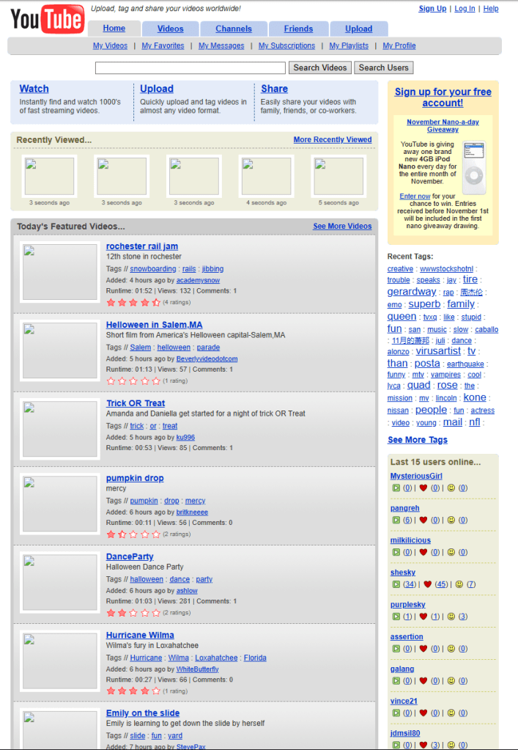Open the Friends tab
The height and width of the screenshot is (750, 518).
(298, 29)
